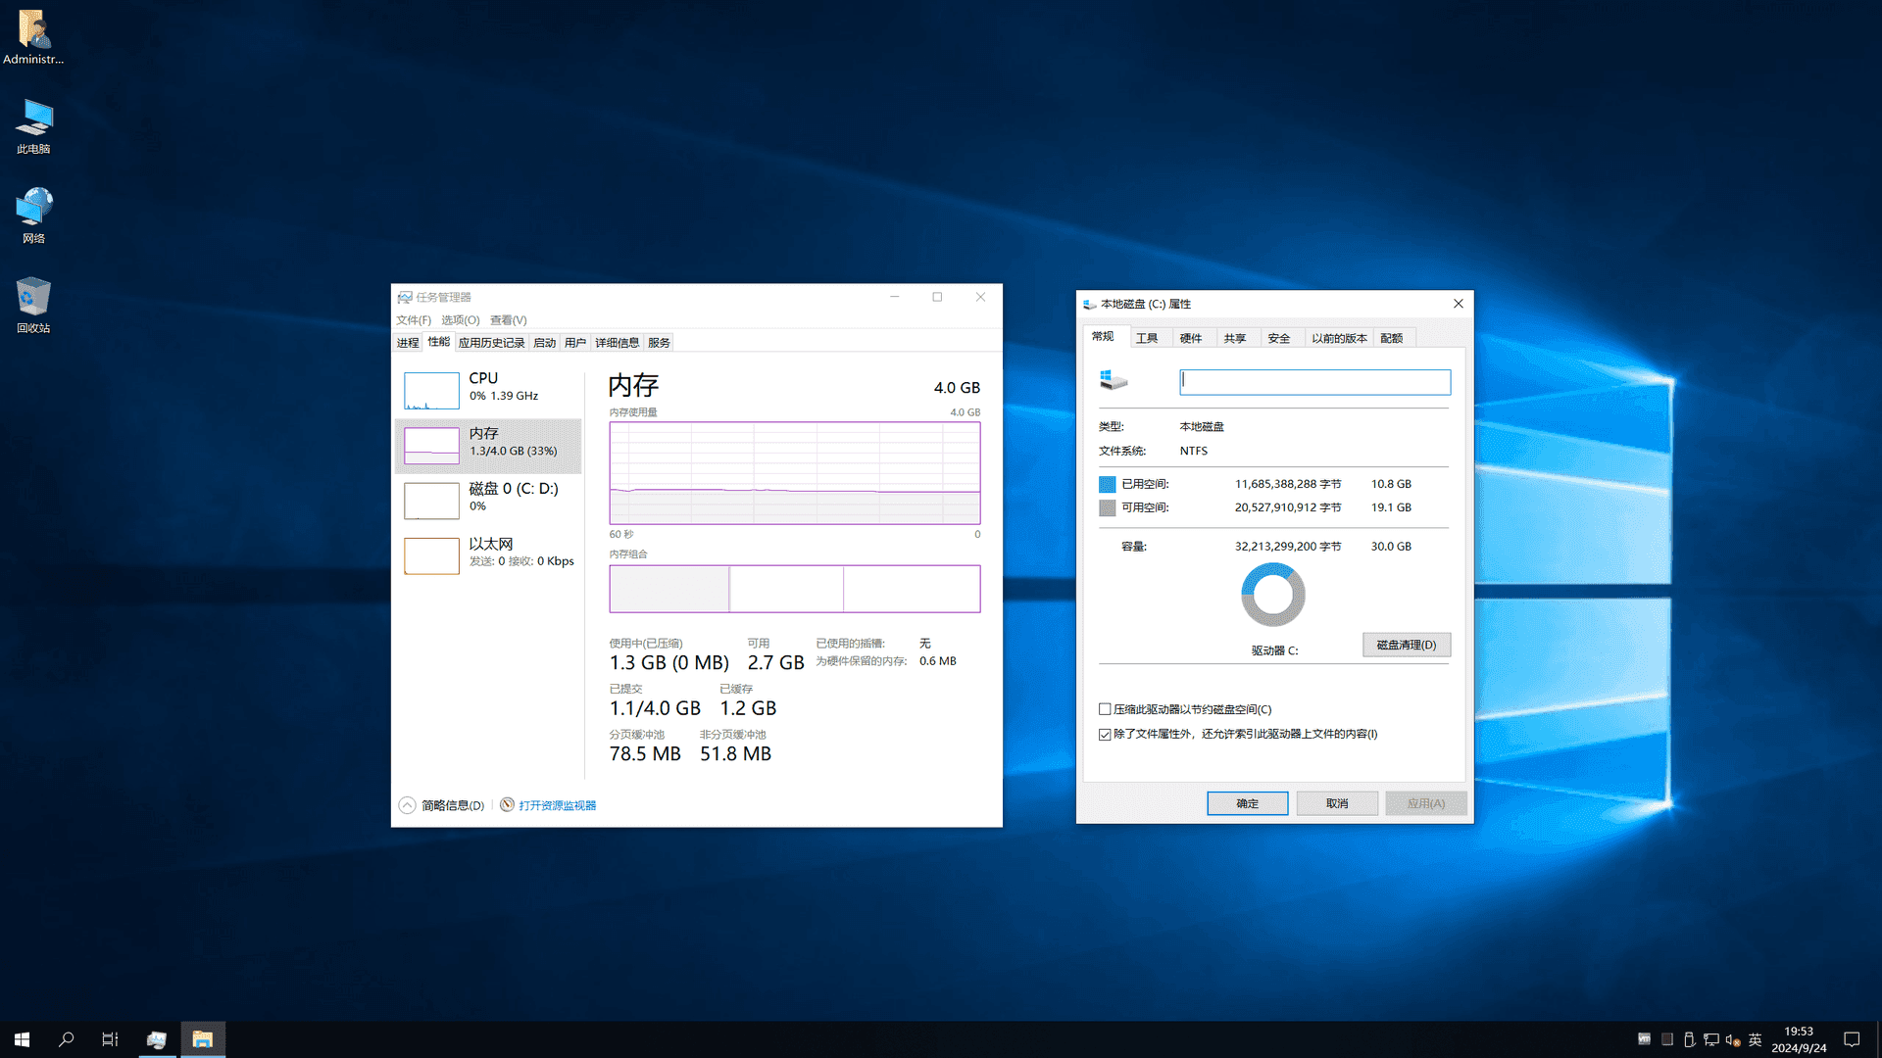Screen dimensions: 1882x1058
Task: Open the 查看(V) menu
Action: pyautogui.click(x=508, y=320)
